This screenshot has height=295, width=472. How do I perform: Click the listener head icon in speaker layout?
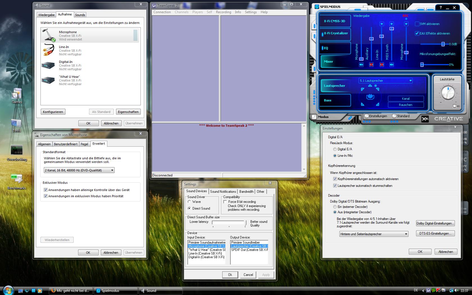coord(370,97)
